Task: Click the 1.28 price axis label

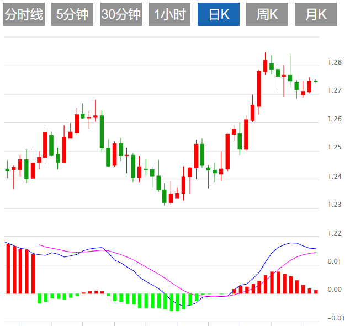Action: point(335,62)
